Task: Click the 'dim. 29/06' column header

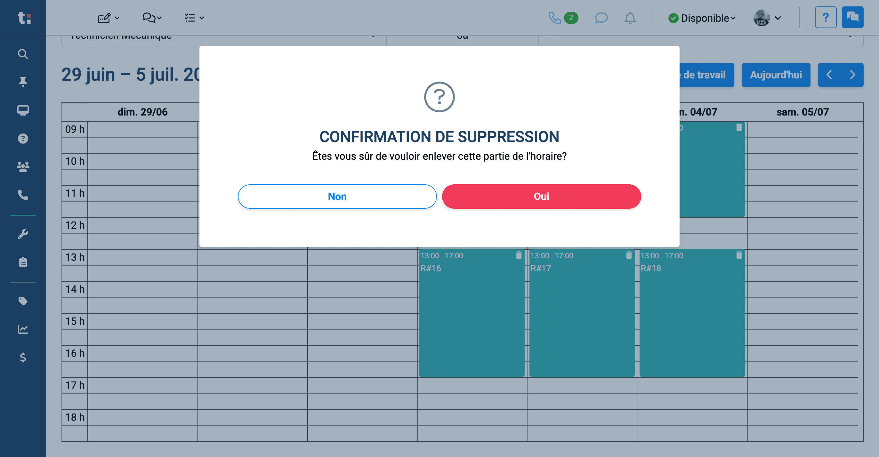Action: coord(143,112)
